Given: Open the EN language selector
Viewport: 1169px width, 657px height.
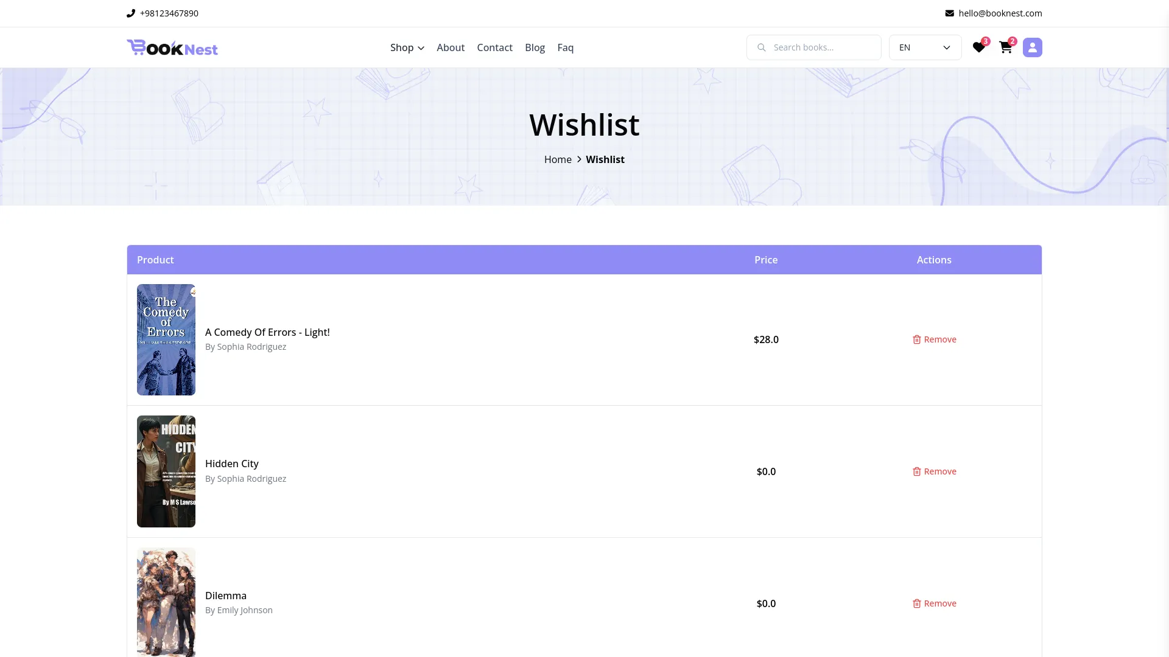Looking at the screenshot, I should [925, 47].
